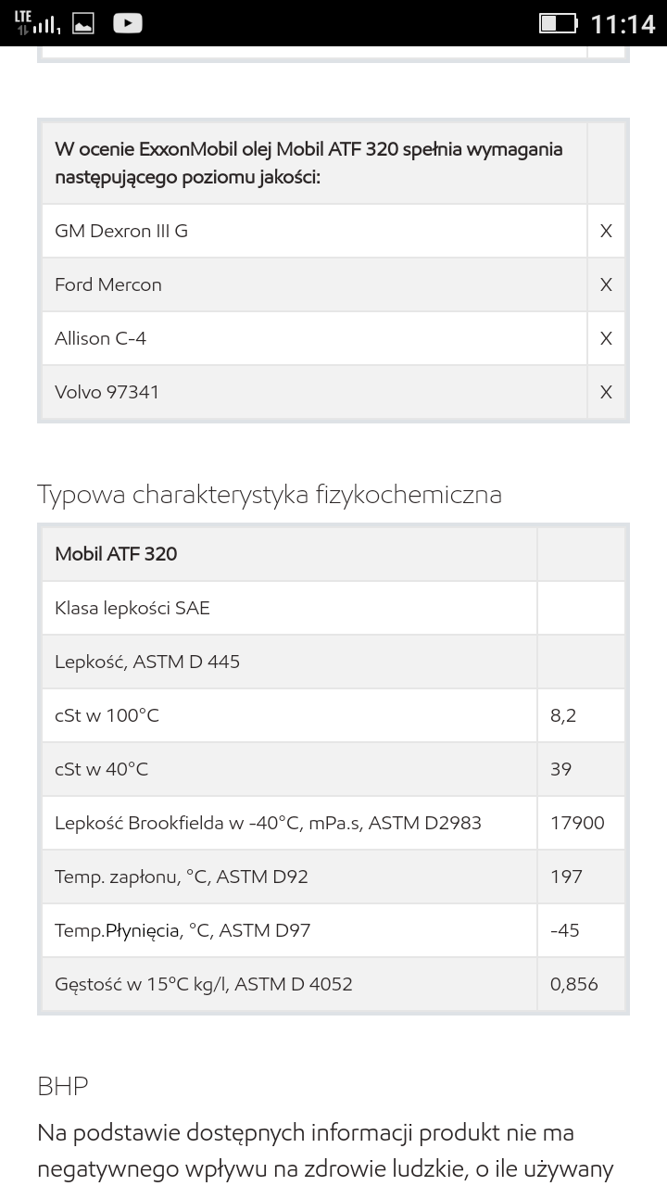Tap the cSt w 100°C value 8,2
Image resolution: width=667 pixels, height=1186 pixels.
coord(563,715)
